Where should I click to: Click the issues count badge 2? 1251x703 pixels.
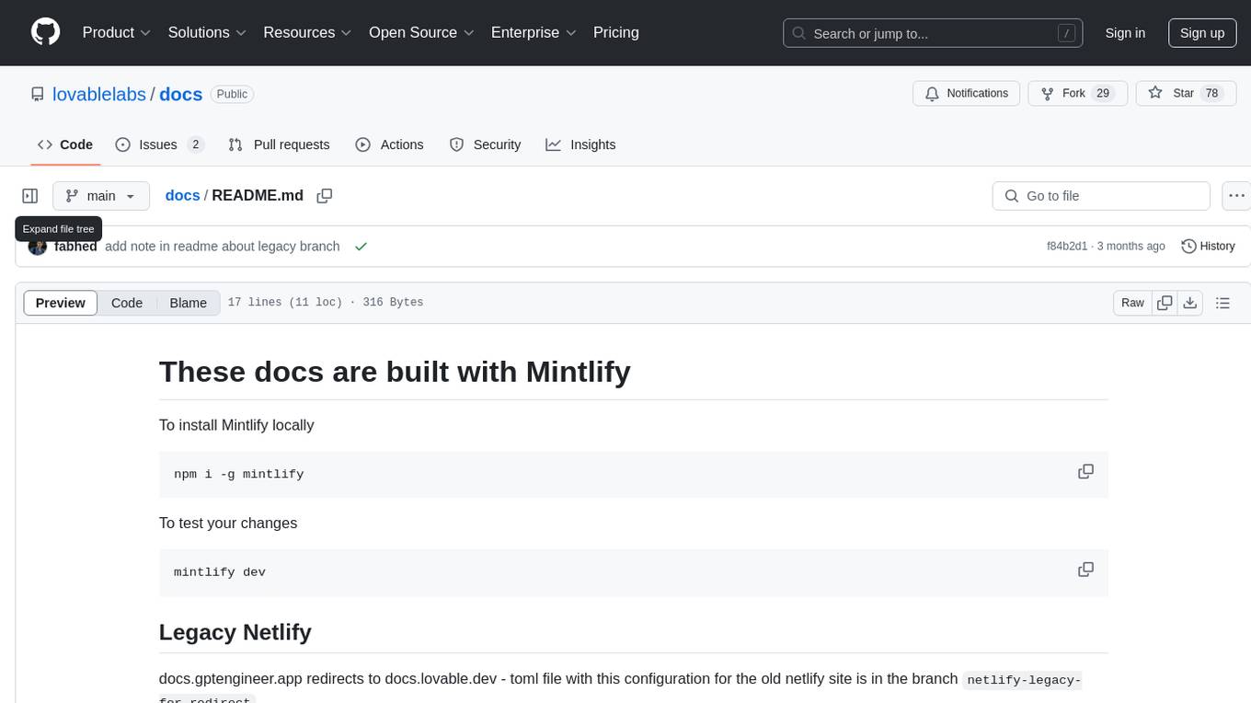195,144
